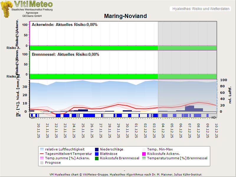
Task: Click the left scroll arrow below the chart
Action: click(x=32, y=117)
